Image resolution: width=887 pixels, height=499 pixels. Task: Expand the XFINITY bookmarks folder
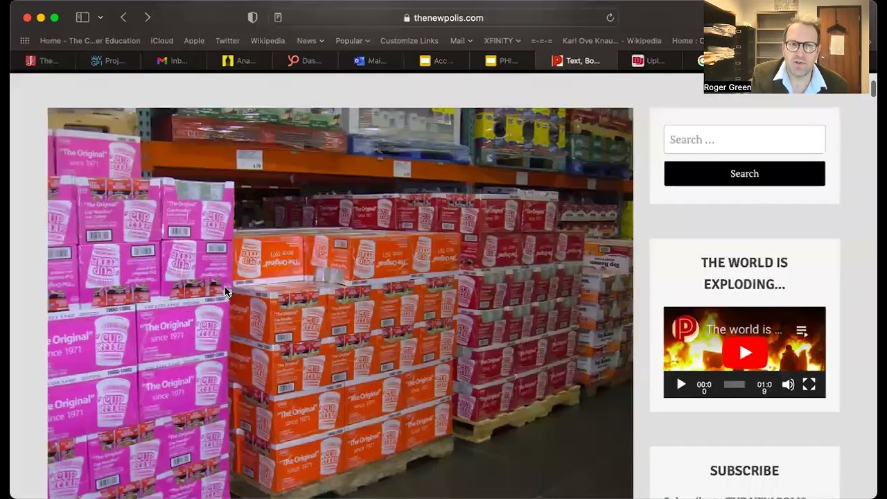pos(502,41)
